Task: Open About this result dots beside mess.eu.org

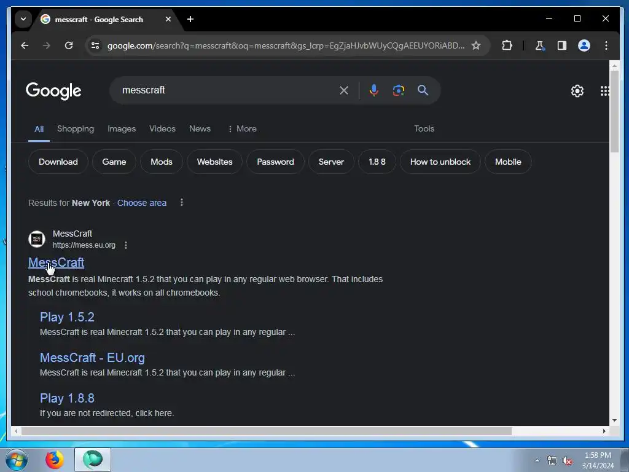Action: point(126,245)
